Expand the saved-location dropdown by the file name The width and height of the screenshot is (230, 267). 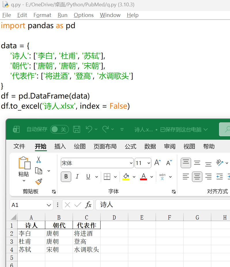point(206,130)
